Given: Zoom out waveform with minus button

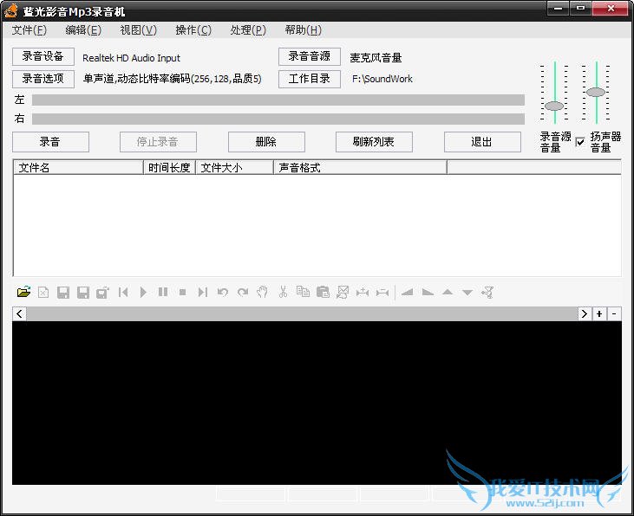Looking at the screenshot, I should 614,313.
